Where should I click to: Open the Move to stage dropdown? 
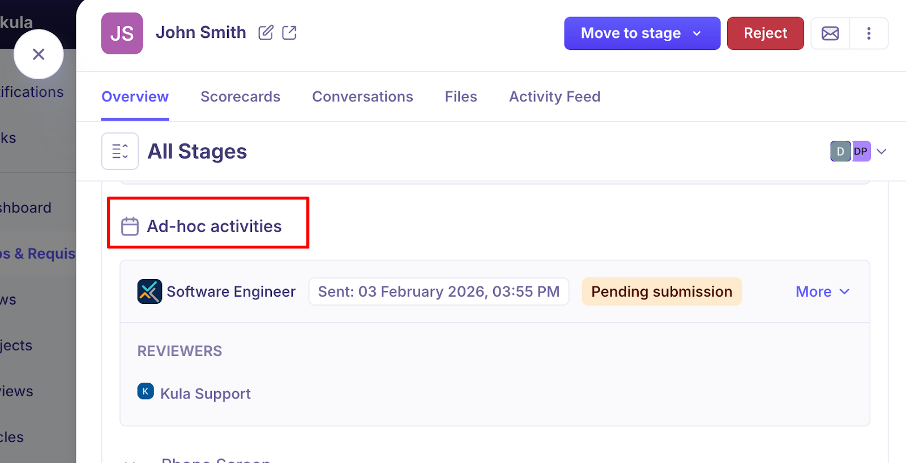tap(642, 33)
